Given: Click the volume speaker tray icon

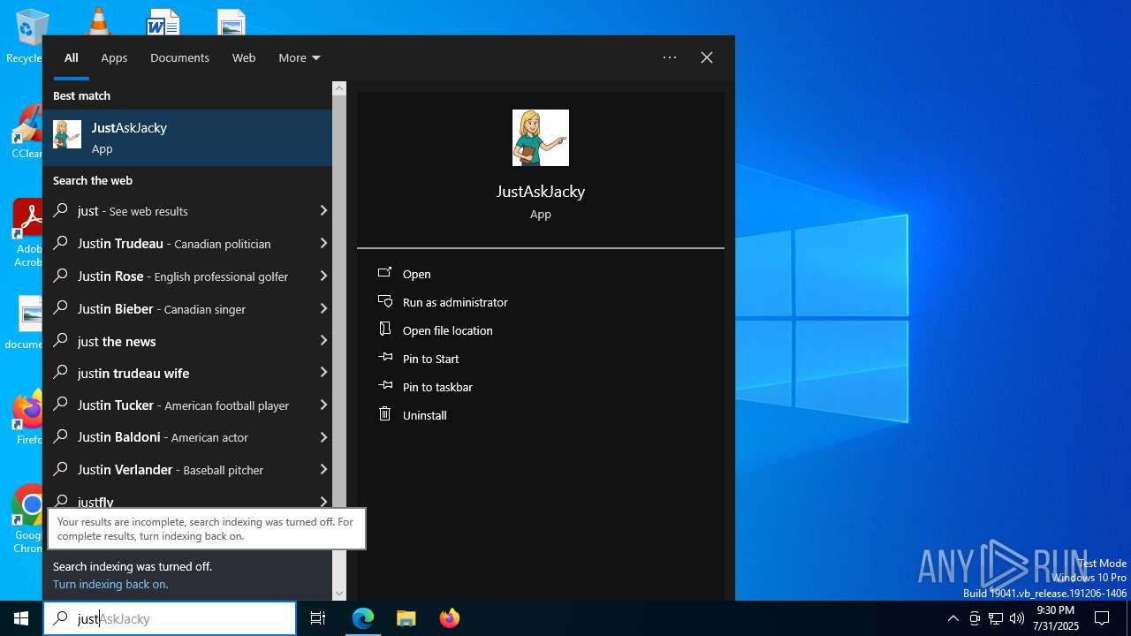Looking at the screenshot, I should pos(1017,618).
